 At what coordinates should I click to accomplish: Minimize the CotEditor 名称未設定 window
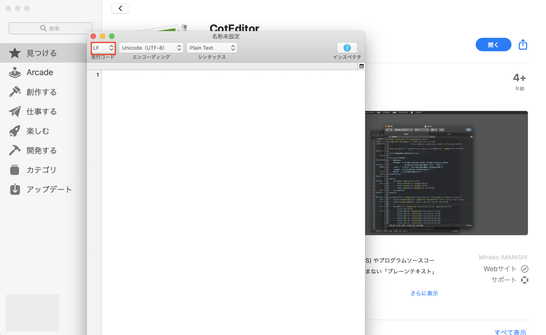click(x=103, y=36)
